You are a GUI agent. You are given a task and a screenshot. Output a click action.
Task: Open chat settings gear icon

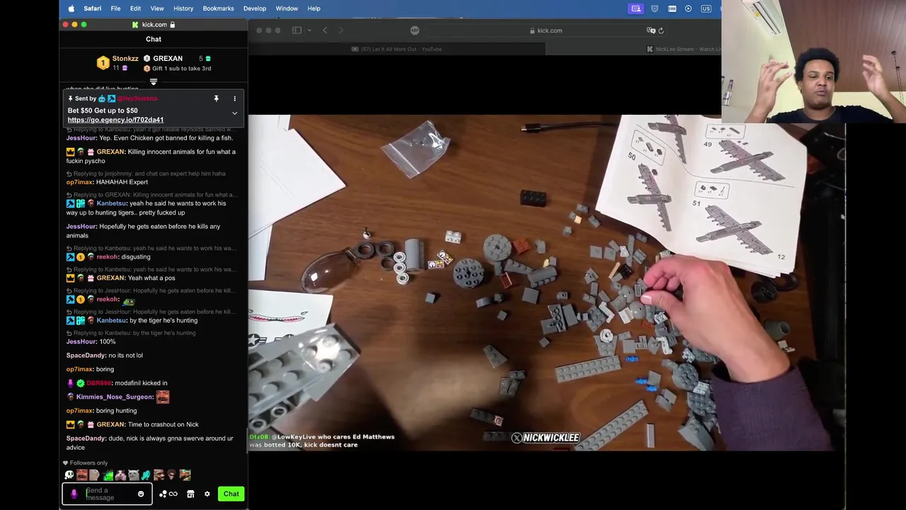tap(207, 494)
